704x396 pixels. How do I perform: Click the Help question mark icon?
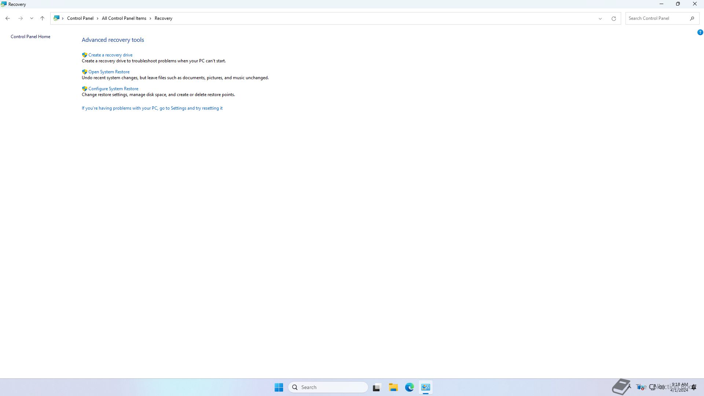[700, 32]
